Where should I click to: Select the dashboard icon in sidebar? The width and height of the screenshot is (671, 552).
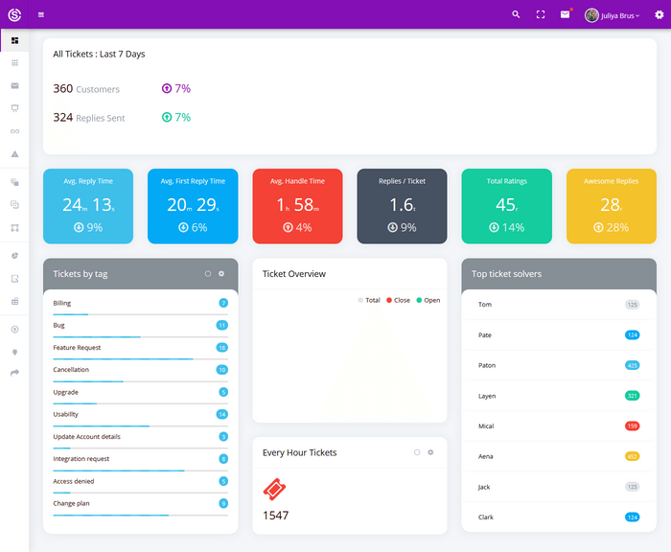(x=15, y=40)
